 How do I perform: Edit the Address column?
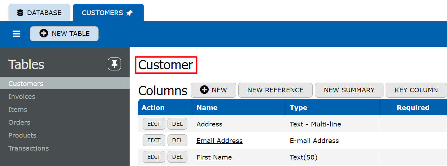(154, 124)
